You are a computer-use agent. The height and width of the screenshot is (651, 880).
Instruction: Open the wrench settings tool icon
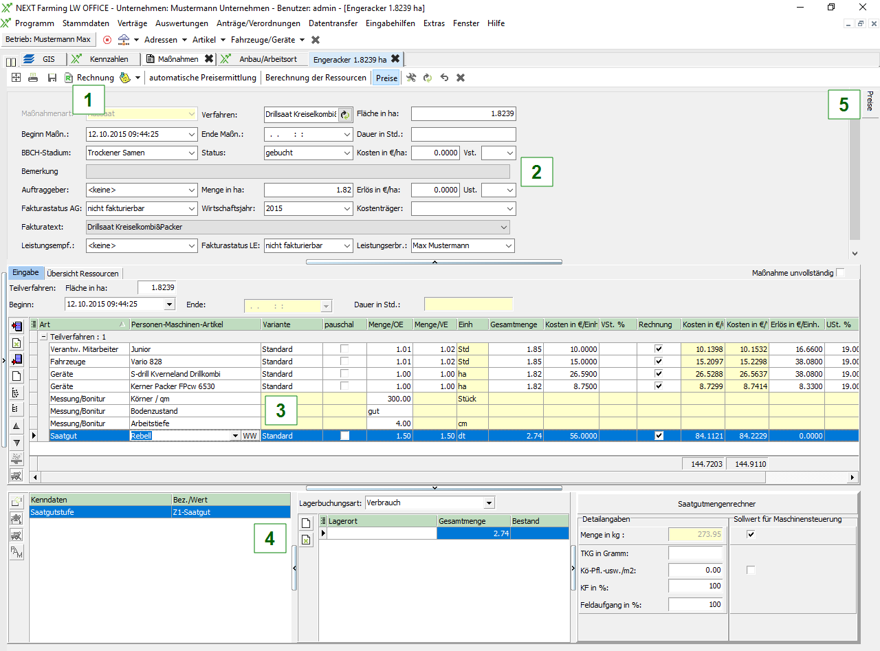click(x=410, y=78)
